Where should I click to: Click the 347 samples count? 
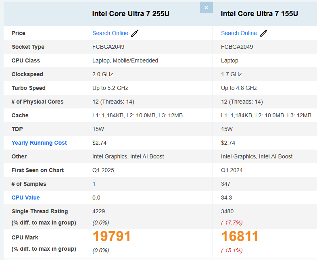click(x=225, y=184)
